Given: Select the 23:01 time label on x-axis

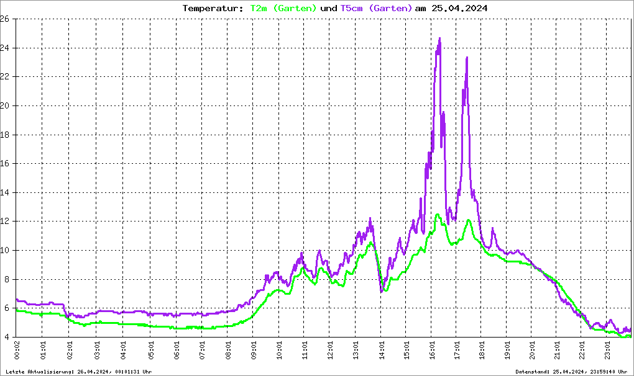Looking at the screenshot, I should [x=610, y=351].
